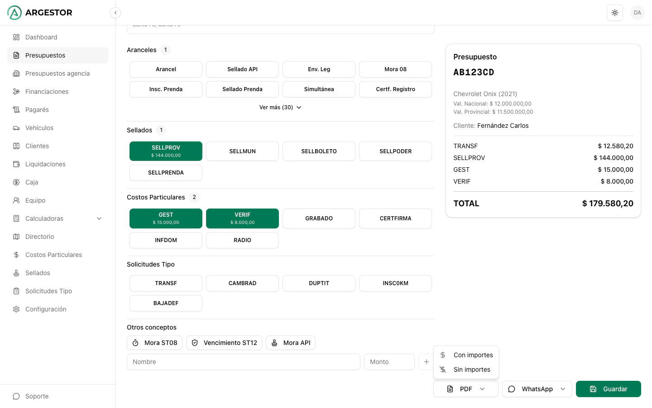Expand Ver más (30) aranceles

coord(280,107)
